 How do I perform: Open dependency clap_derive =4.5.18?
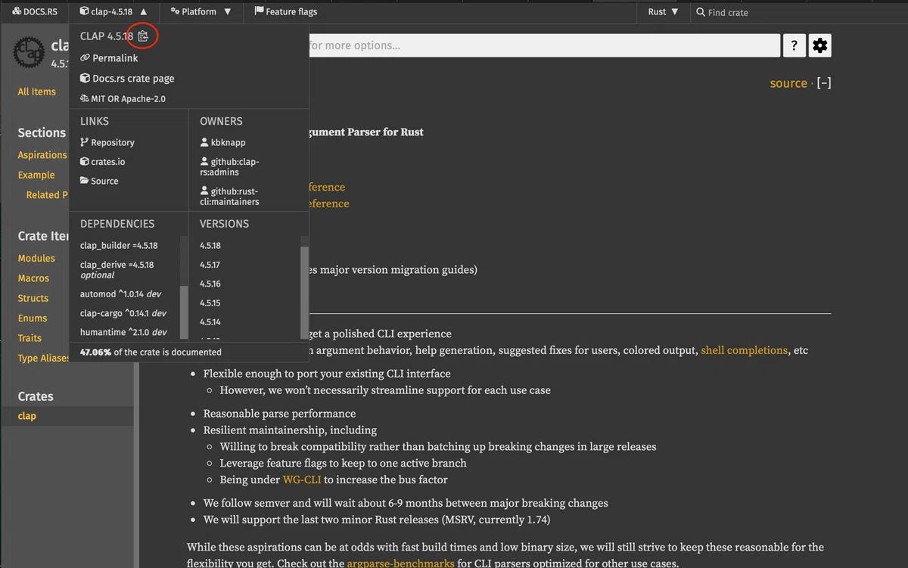coord(117,269)
